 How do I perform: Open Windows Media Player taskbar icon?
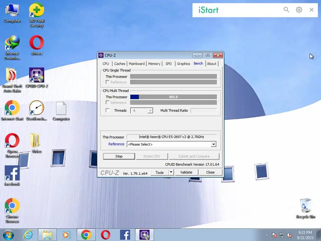point(66,235)
